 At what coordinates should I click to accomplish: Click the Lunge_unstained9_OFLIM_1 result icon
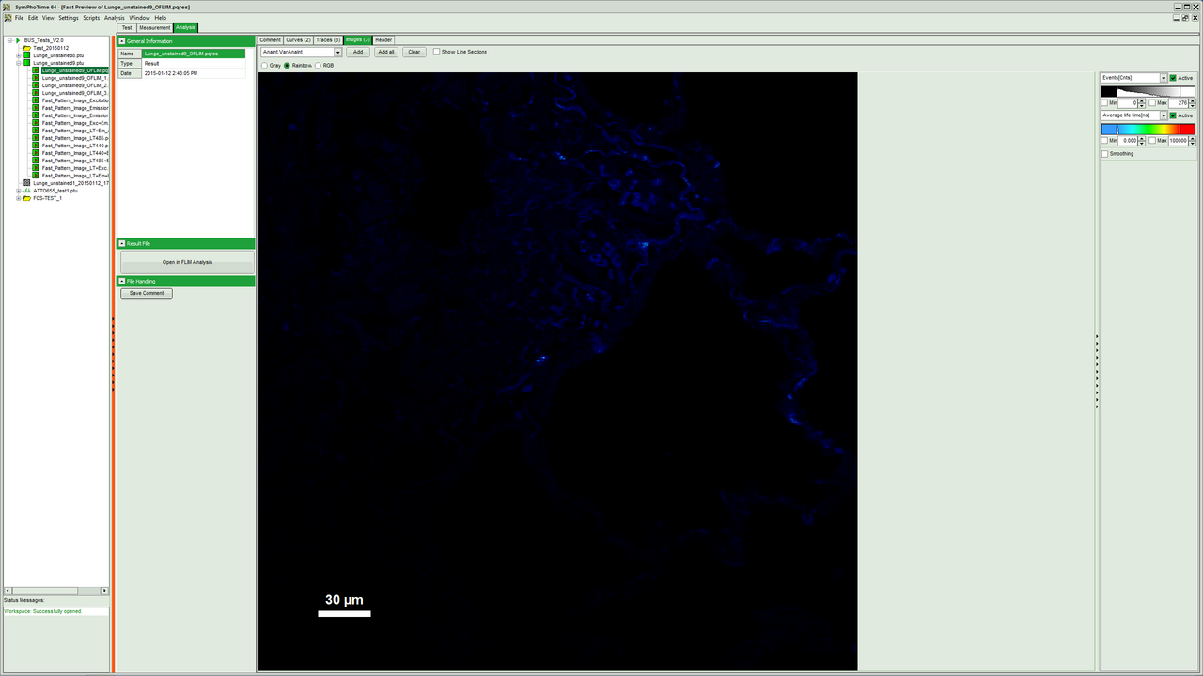36,78
